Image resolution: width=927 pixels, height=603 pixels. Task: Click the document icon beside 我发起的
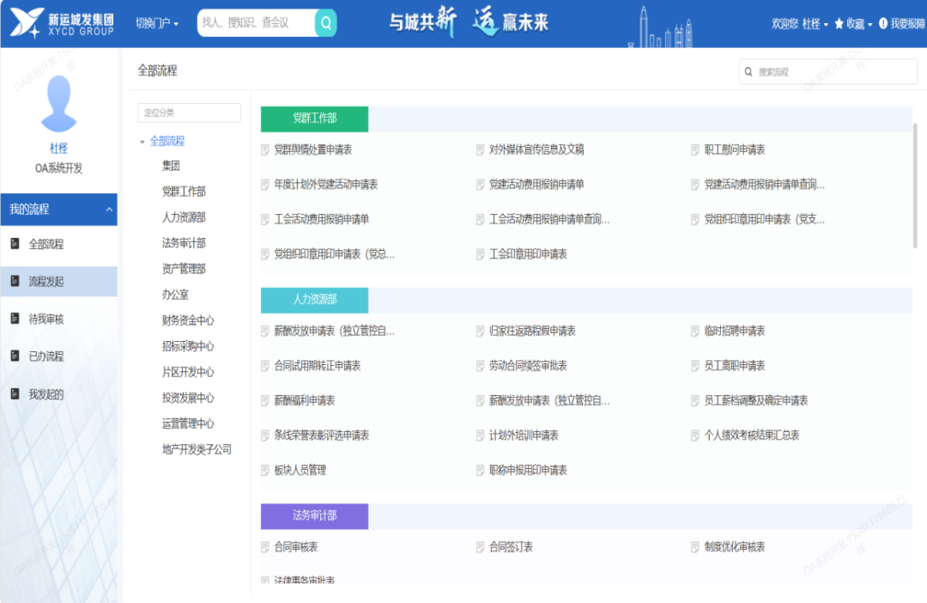point(15,394)
